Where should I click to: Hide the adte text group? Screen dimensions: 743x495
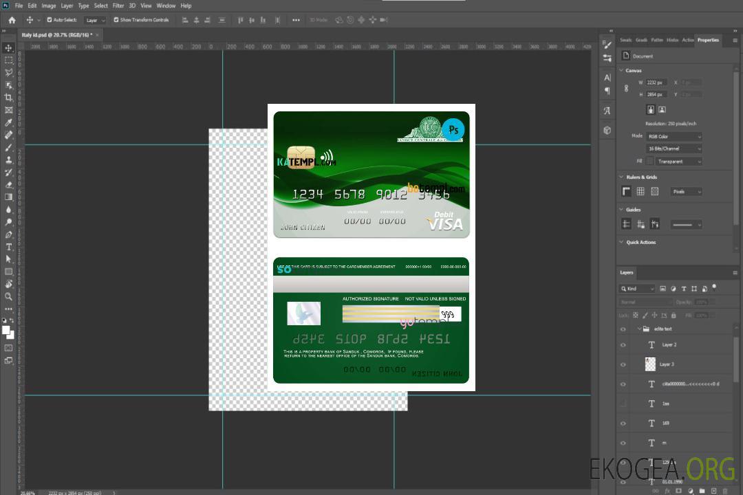623,329
